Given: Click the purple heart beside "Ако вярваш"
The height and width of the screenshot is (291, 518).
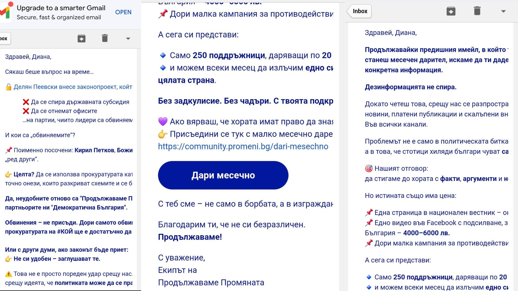Looking at the screenshot, I should (x=163, y=122).
